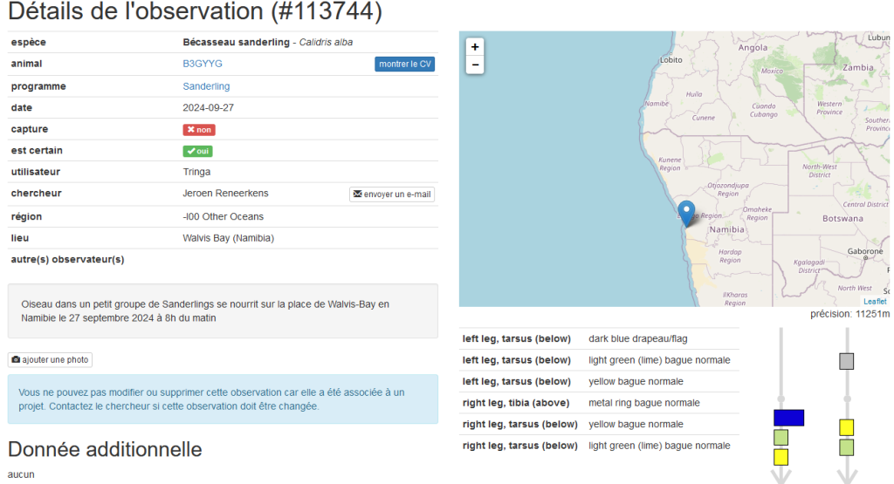The height and width of the screenshot is (484, 894).
Task: Click the 'dark blue drapeau/flag' row
Action: click(599, 338)
